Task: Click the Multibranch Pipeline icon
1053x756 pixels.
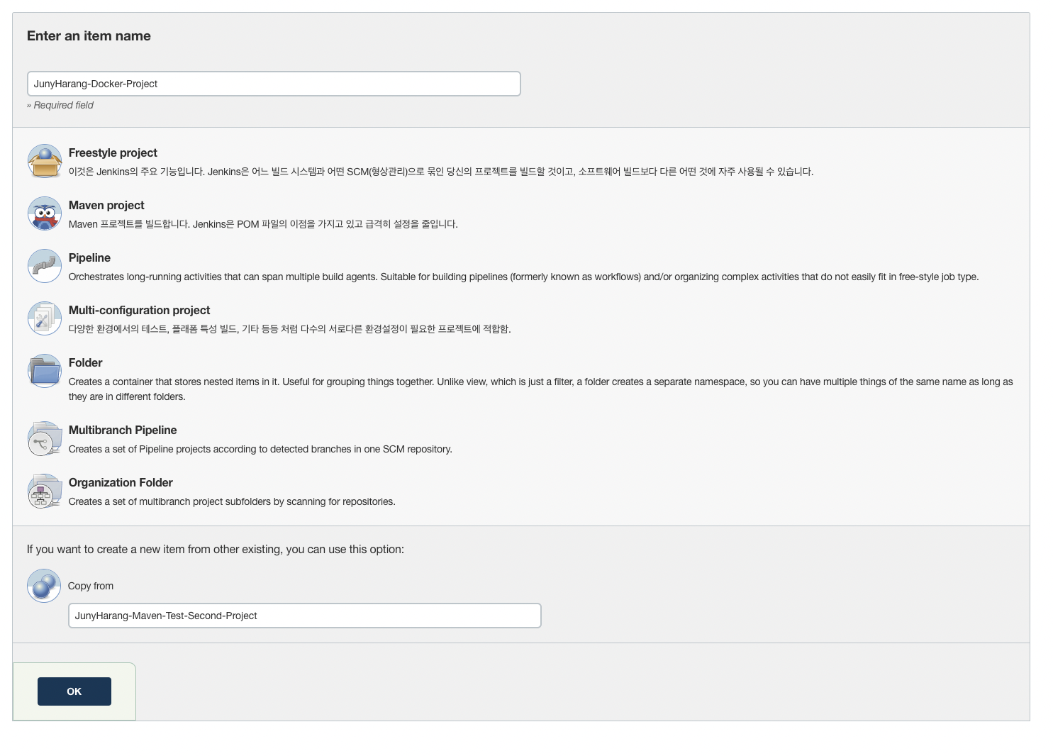Action: 45,438
